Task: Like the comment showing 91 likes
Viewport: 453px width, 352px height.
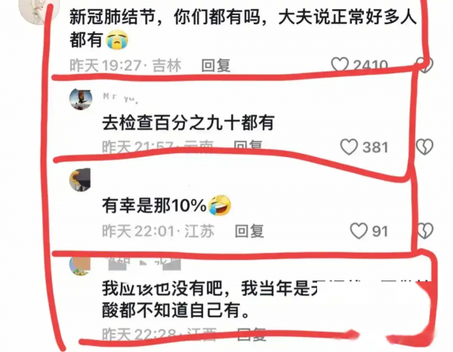Action: click(359, 231)
